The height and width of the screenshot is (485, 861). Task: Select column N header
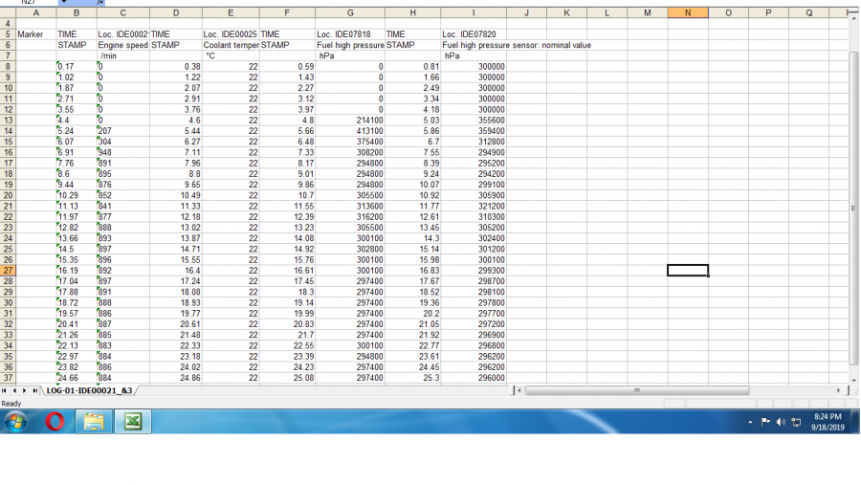point(688,13)
